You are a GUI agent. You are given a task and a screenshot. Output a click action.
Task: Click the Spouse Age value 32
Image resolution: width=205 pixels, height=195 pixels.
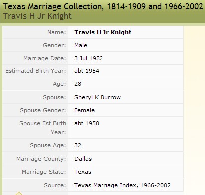click(x=78, y=145)
